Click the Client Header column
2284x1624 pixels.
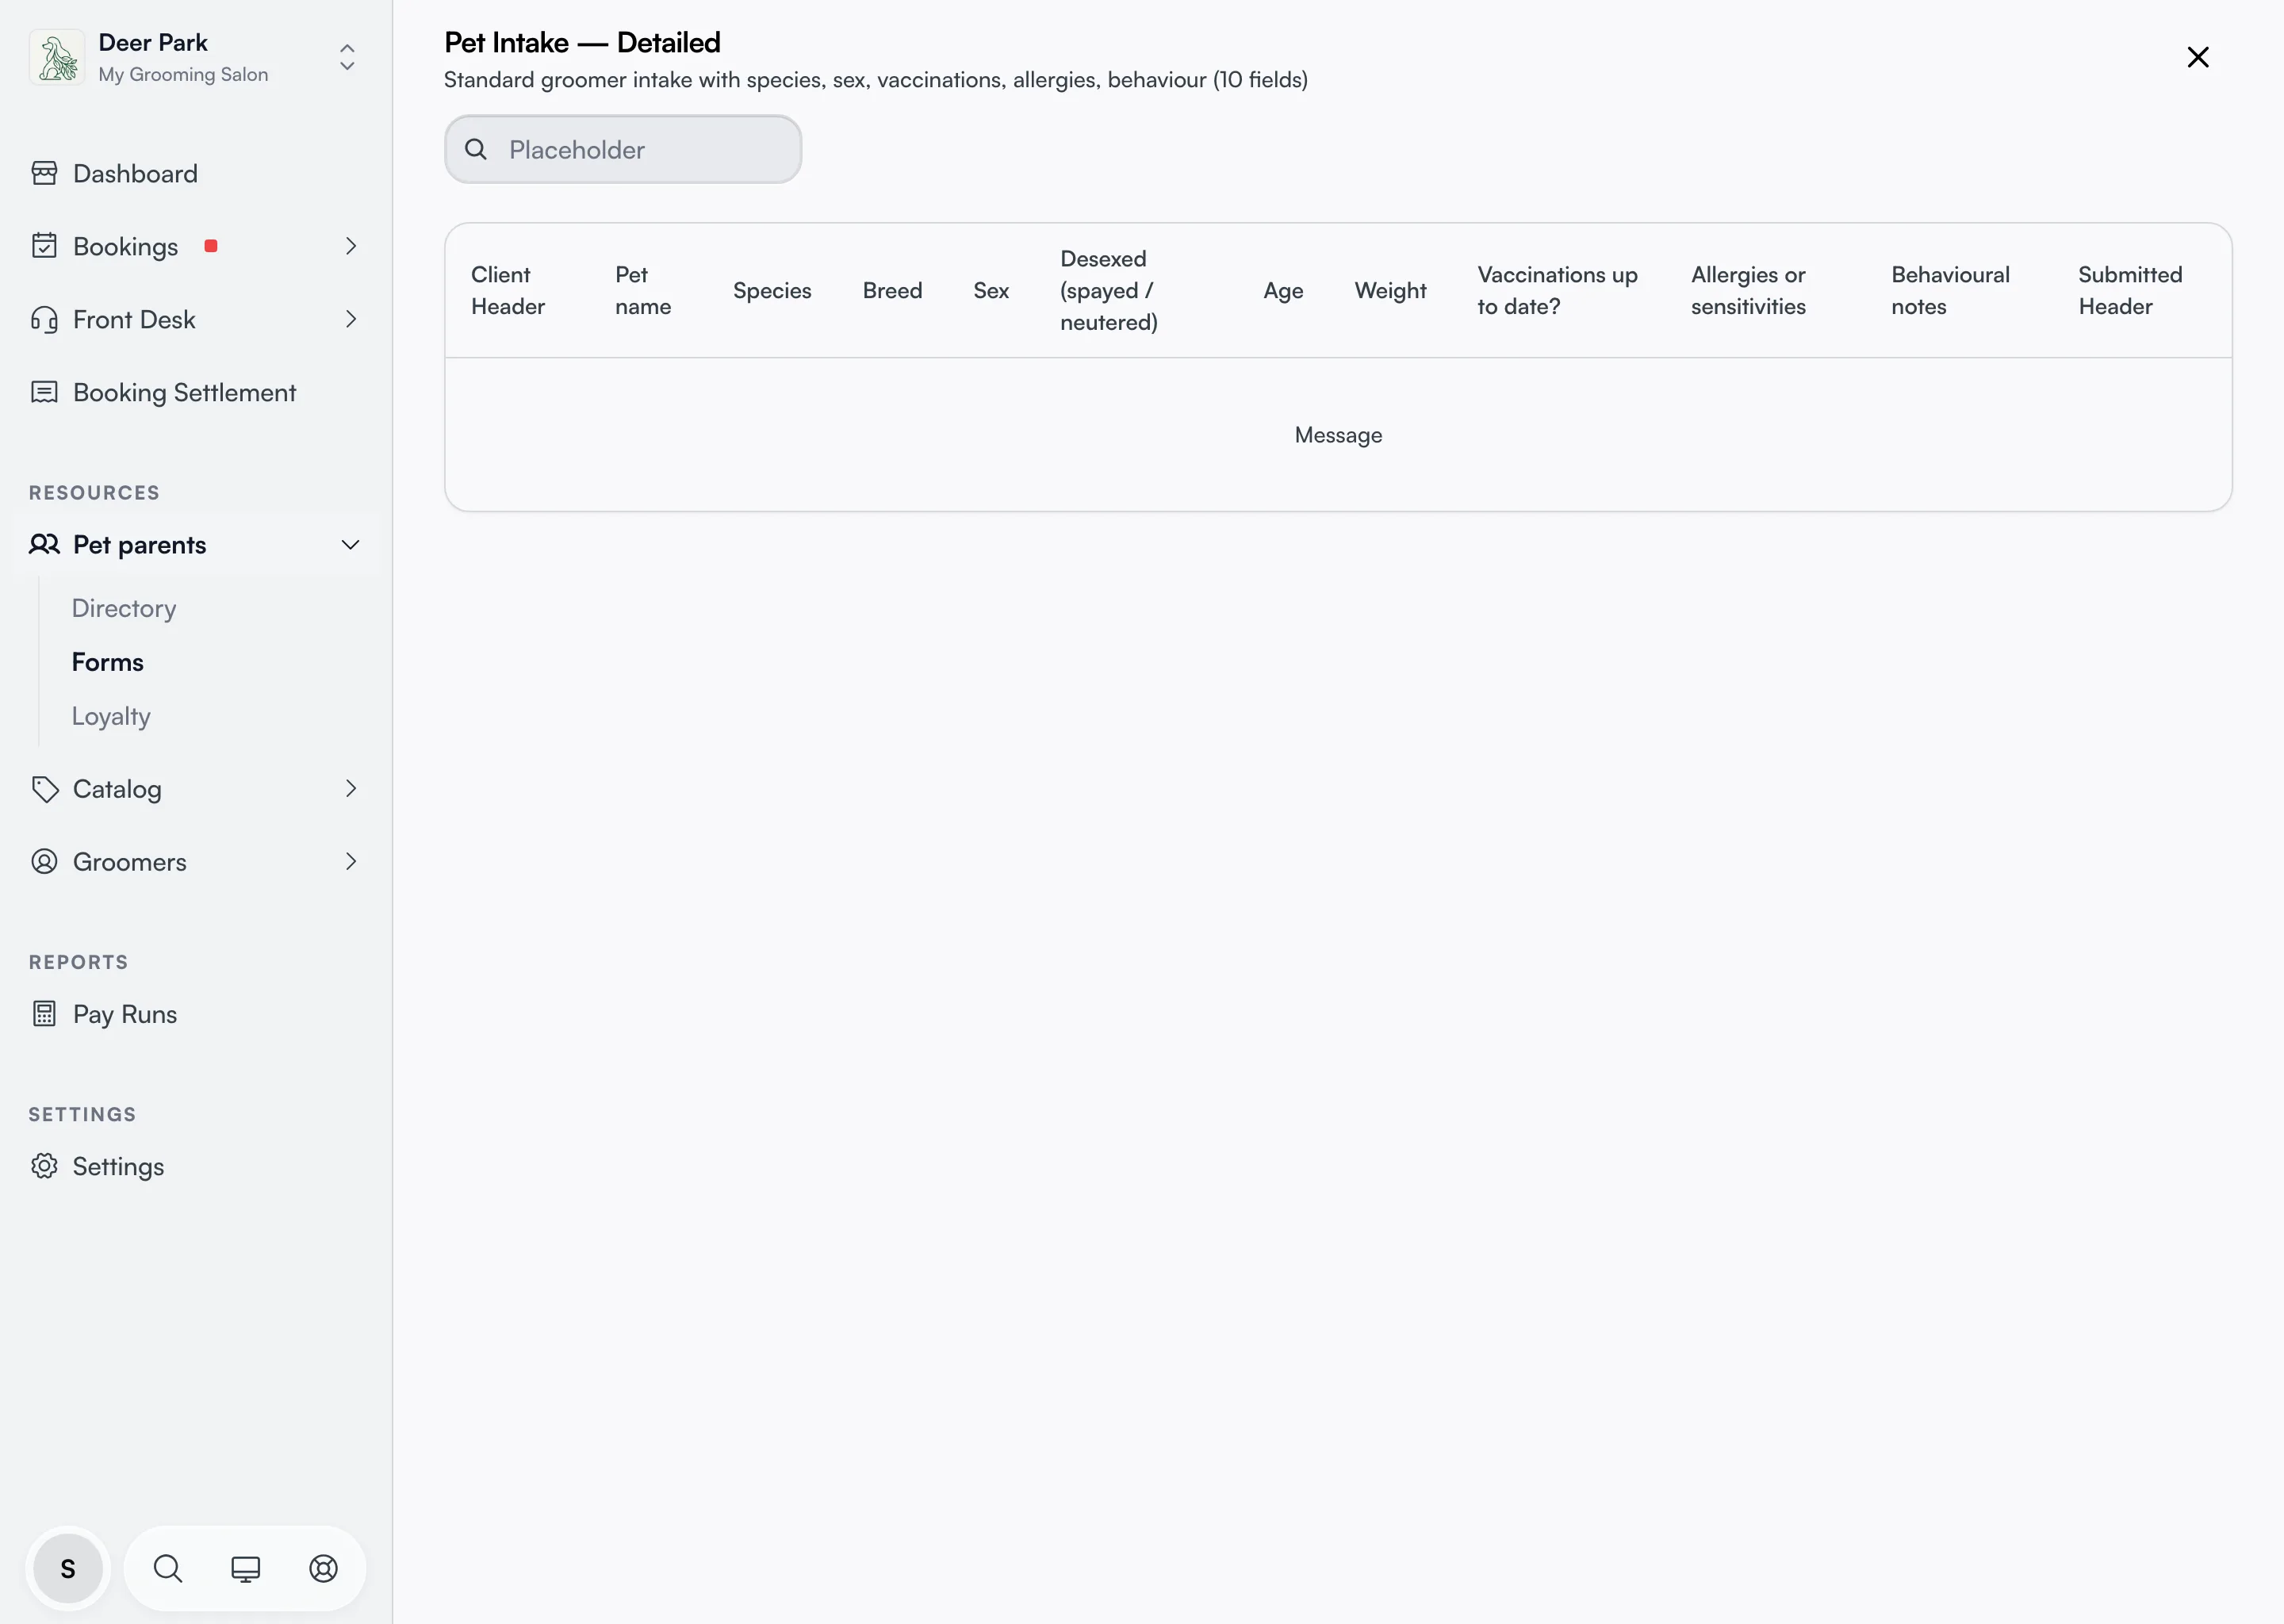(508, 290)
